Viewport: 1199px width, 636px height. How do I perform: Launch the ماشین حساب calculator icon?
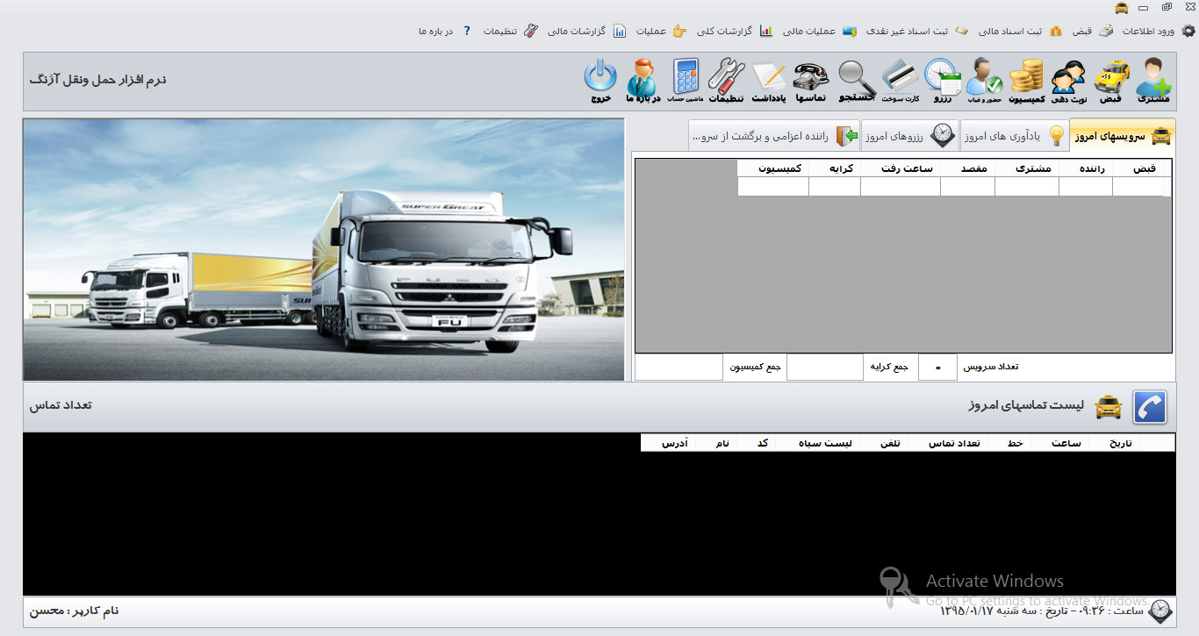[686, 81]
